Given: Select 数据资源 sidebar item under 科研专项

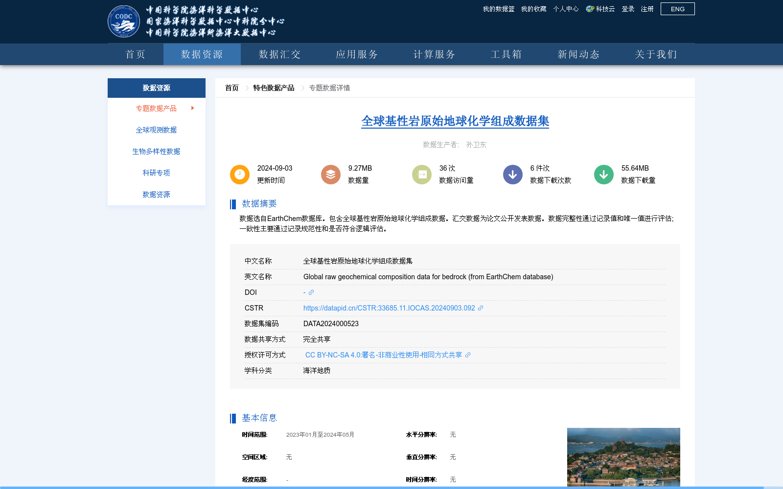Looking at the screenshot, I should click(x=156, y=194).
